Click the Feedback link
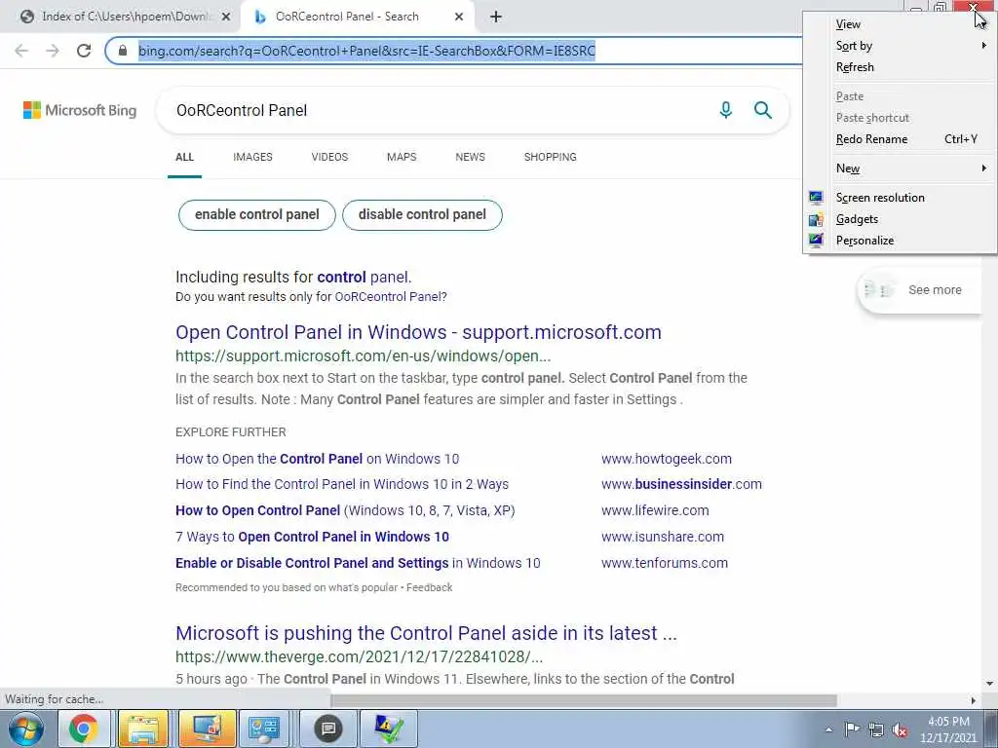Viewport: 998px width, 748px height. [429, 587]
